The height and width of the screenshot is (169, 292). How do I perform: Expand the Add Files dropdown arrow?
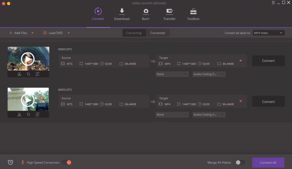tap(33, 33)
